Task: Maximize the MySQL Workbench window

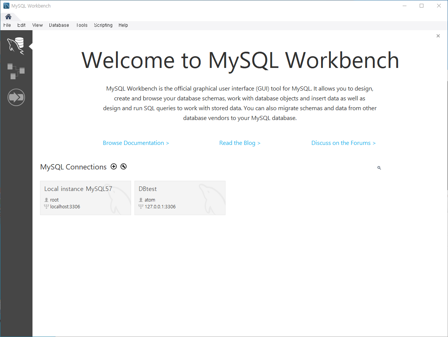Action: (x=422, y=6)
